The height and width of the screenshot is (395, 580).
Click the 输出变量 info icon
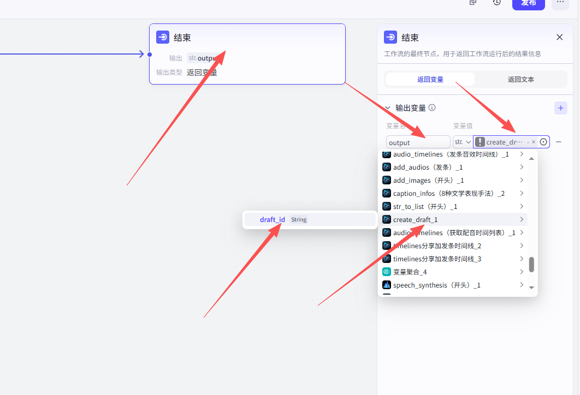[432, 108]
